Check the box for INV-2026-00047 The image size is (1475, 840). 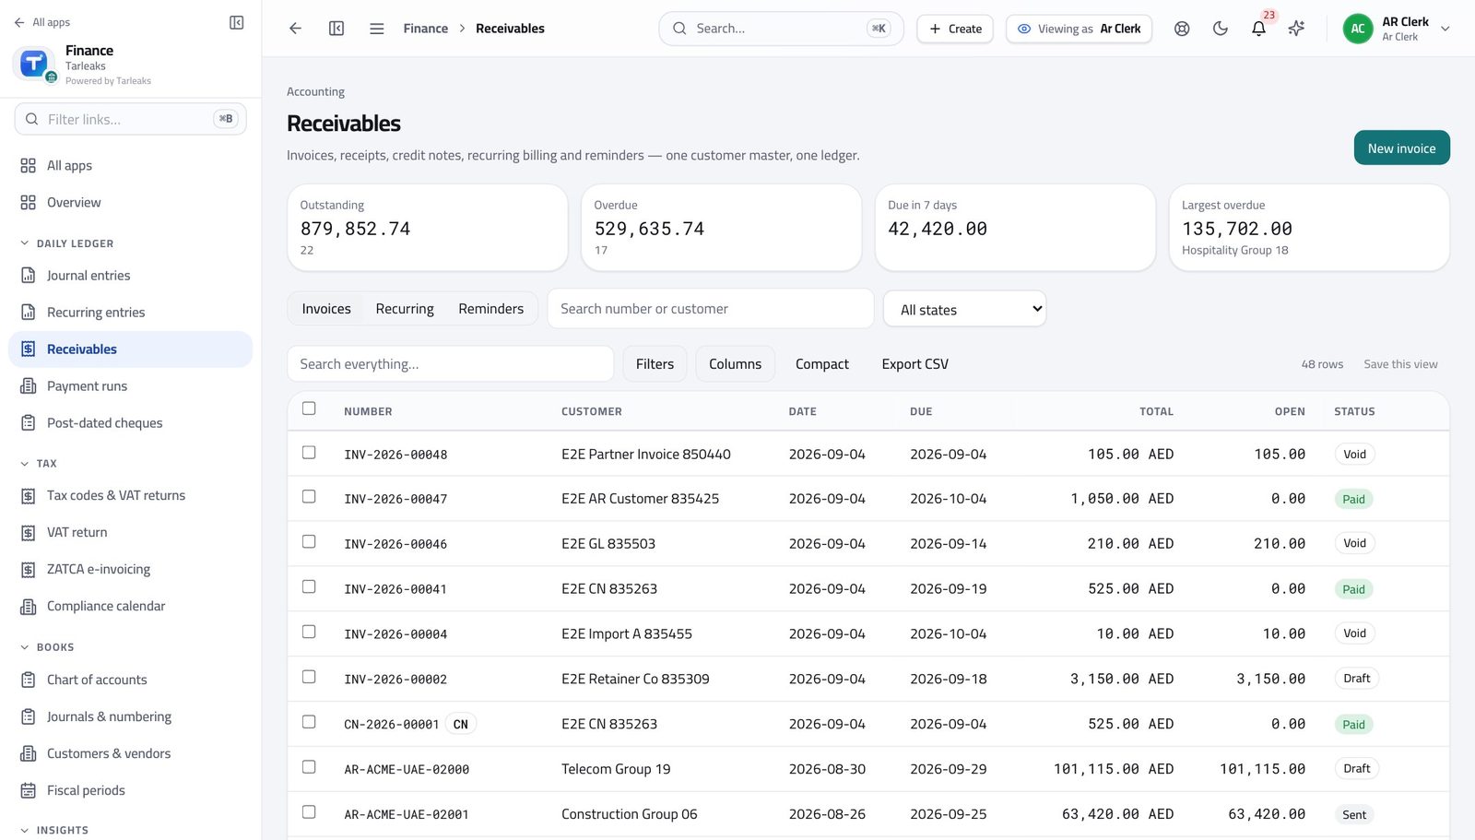[x=309, y=497]
